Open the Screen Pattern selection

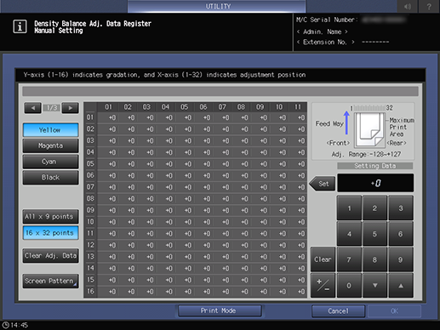[50, 281]
